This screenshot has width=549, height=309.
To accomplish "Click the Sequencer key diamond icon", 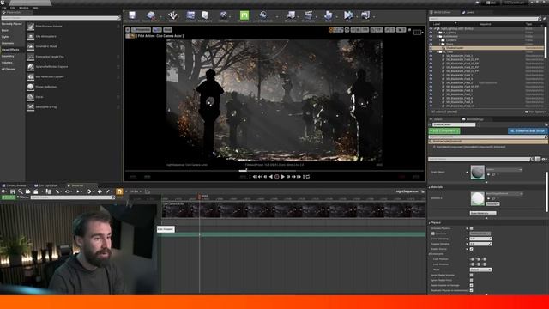I will tap(100, 191).
